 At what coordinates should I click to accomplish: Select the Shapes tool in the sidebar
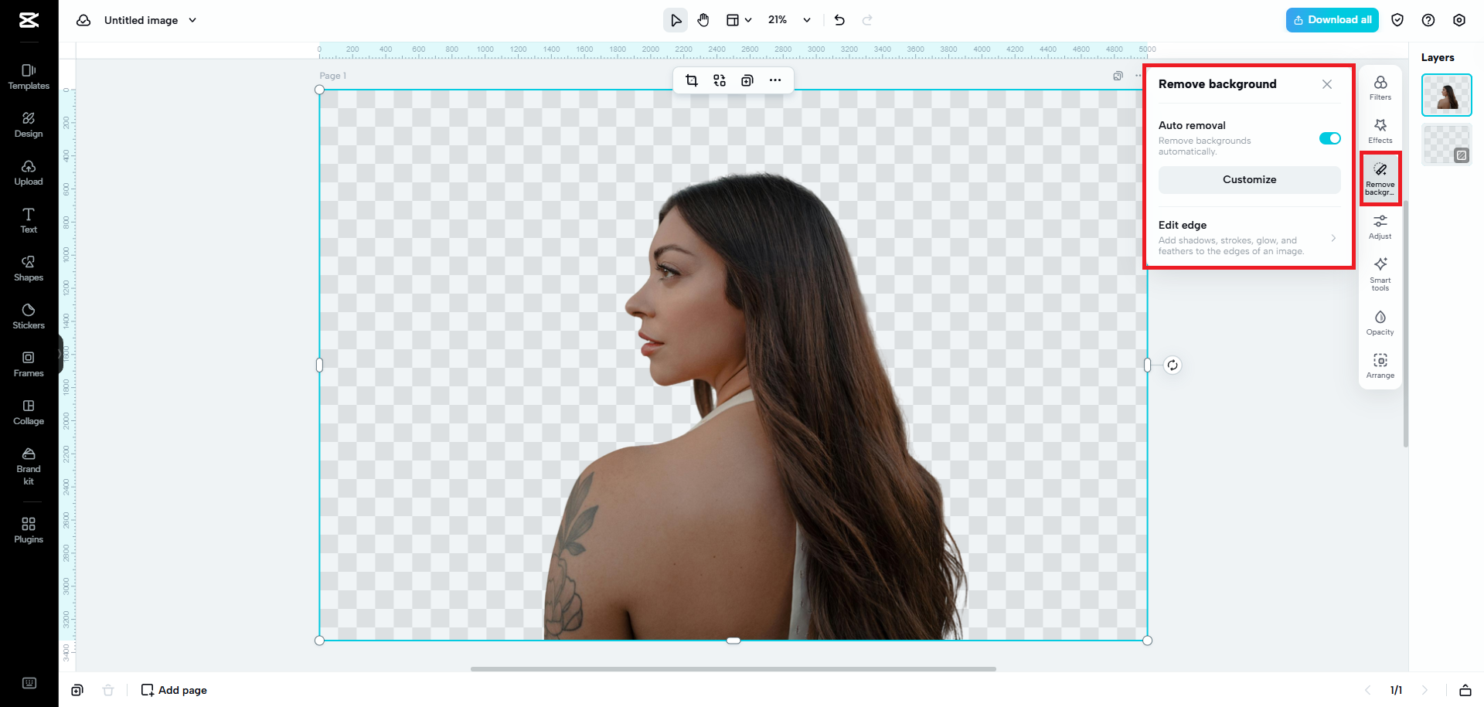click(x=29, y=267)
